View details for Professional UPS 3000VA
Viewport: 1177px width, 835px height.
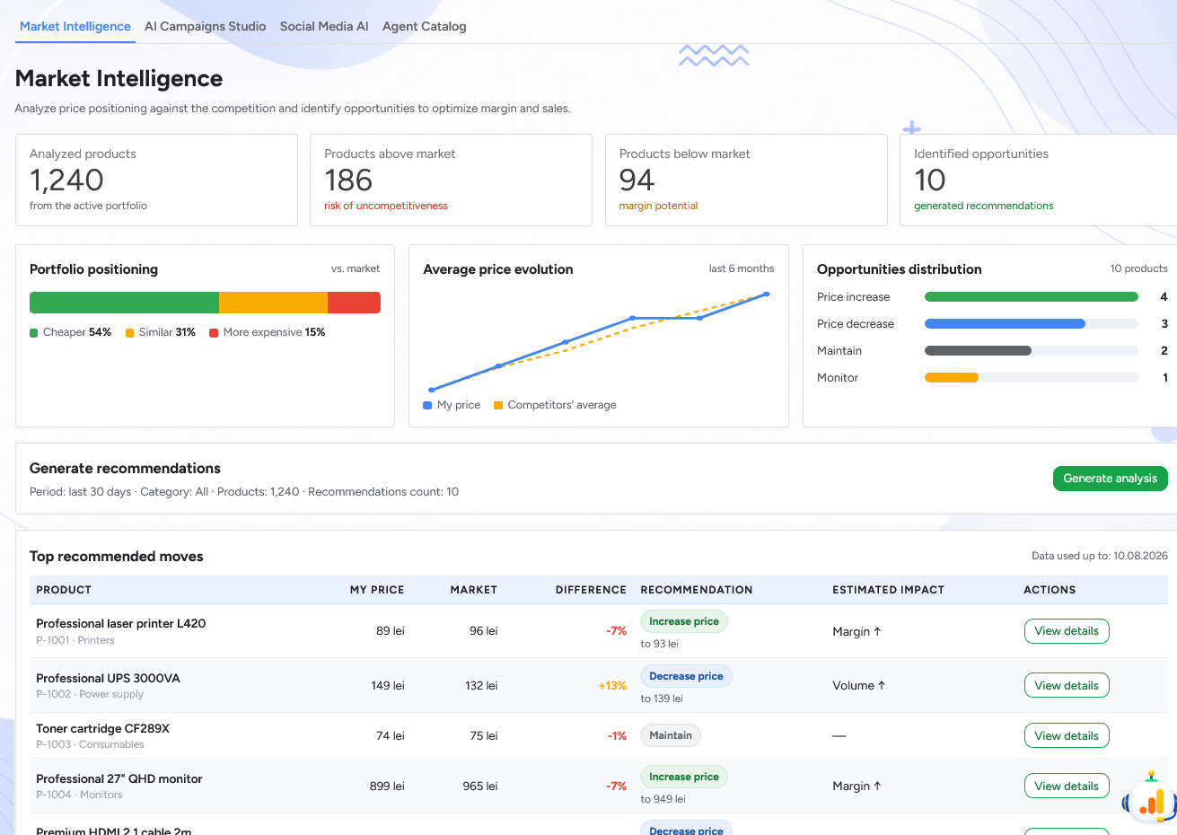coord(1067,686)
